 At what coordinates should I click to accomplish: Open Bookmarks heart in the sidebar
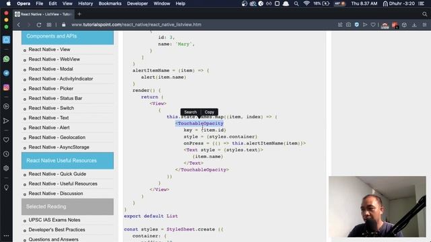tap(6, 140)
